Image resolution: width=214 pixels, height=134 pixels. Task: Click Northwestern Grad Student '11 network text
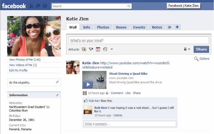pyautogui.click(x=29, y=107)
